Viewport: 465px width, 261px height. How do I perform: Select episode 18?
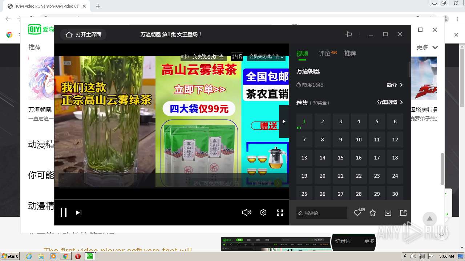point(395,158)
